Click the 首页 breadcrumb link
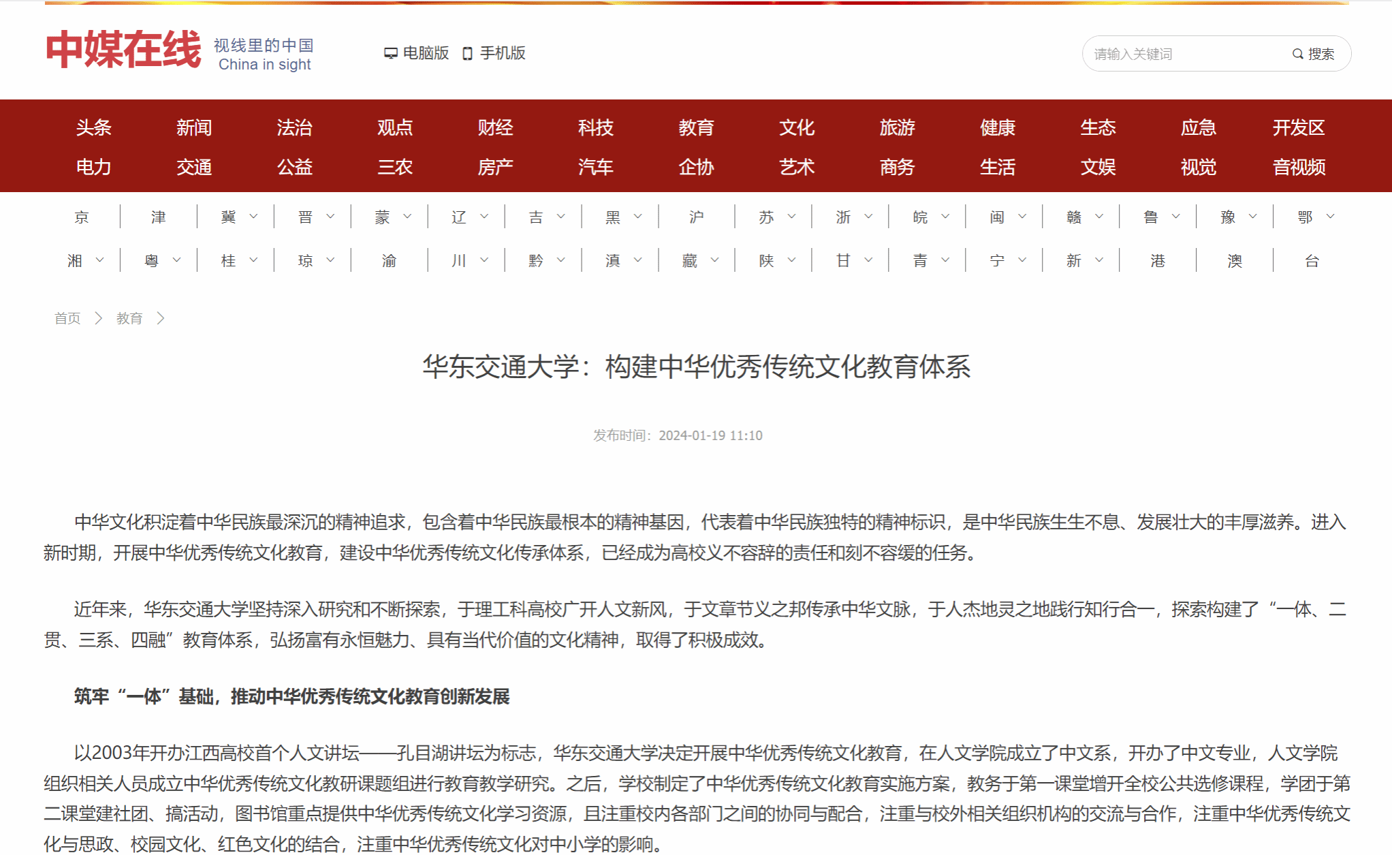 tap(67, 318)
